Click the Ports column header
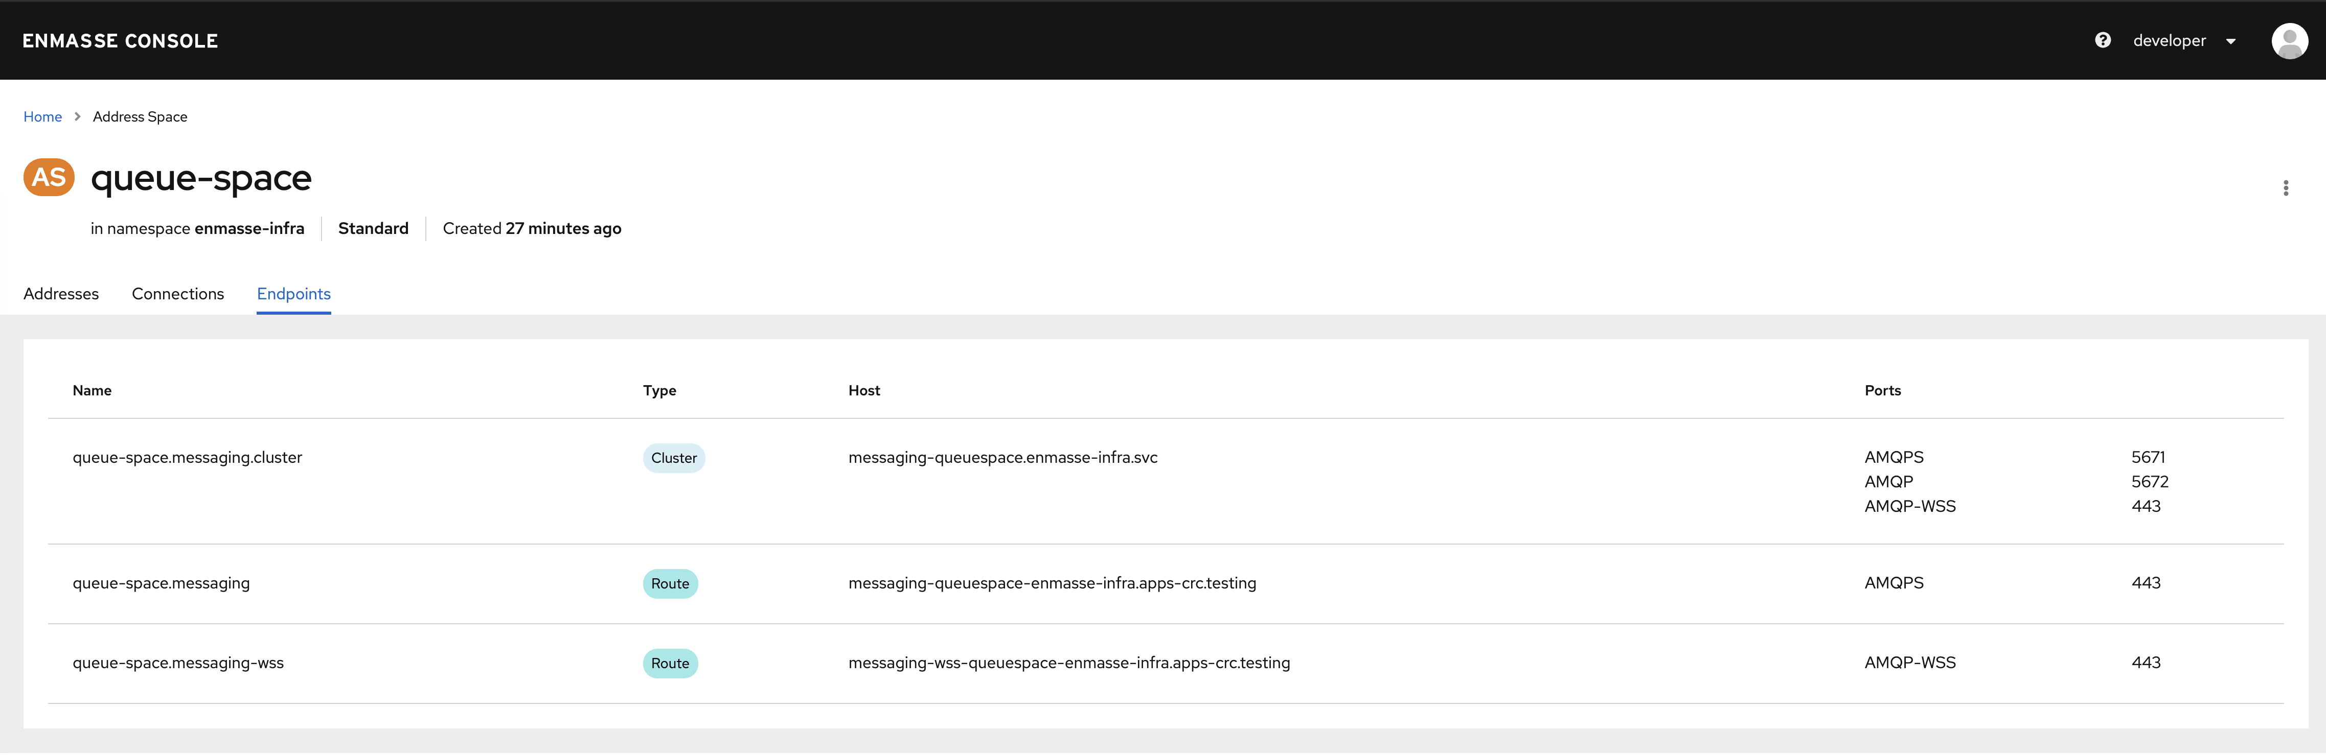 pyautogui.click(x=1883, y=390)
